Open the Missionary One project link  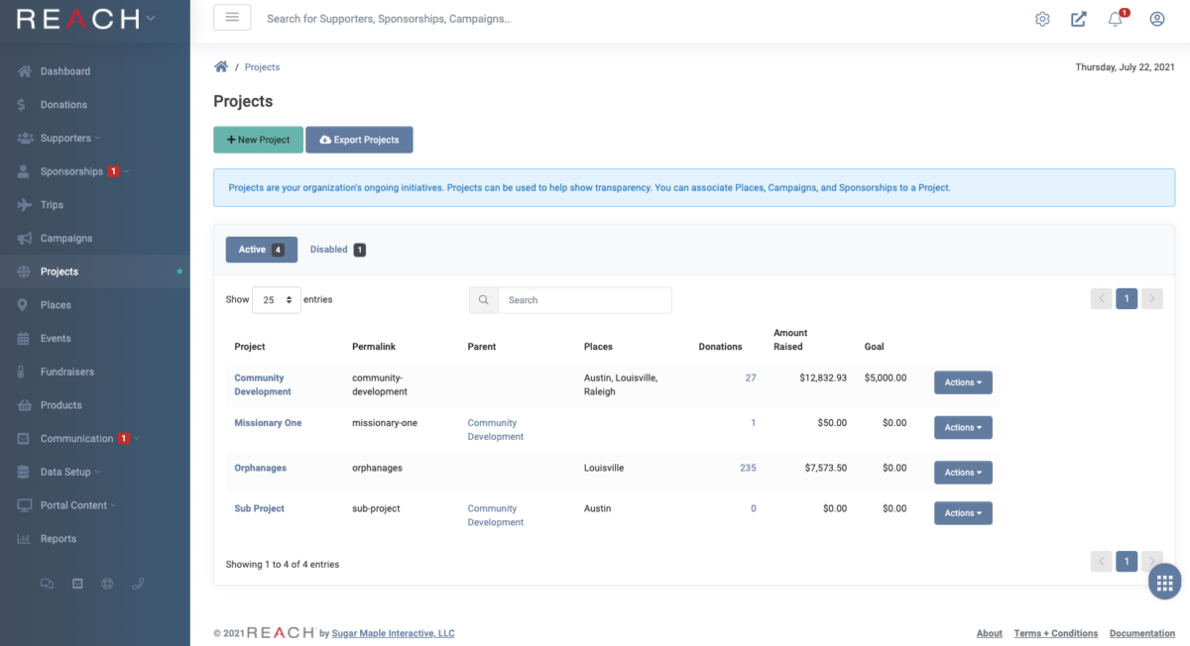click(x=268, y=422)
